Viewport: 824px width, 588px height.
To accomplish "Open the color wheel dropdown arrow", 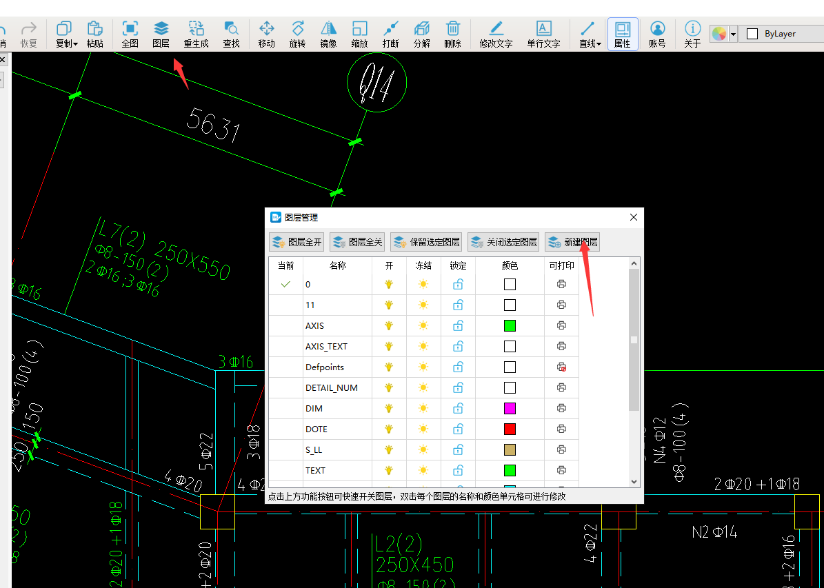I will [x=733, y=34].
